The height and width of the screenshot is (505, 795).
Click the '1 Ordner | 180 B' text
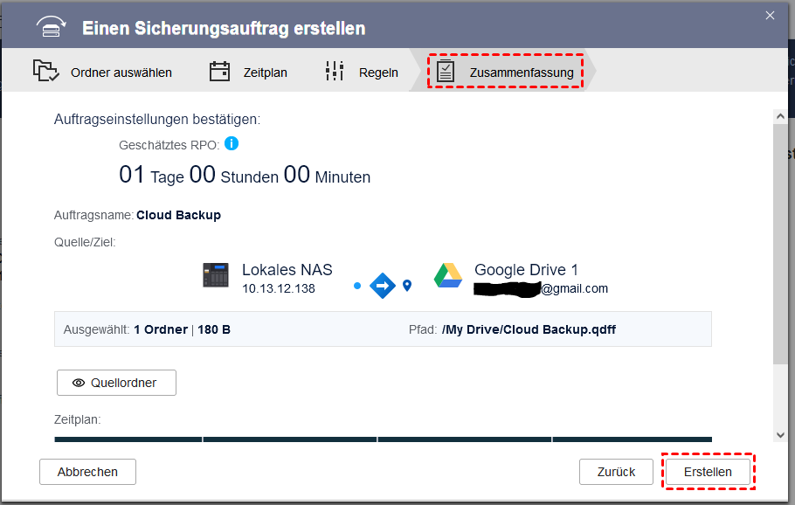182,329
